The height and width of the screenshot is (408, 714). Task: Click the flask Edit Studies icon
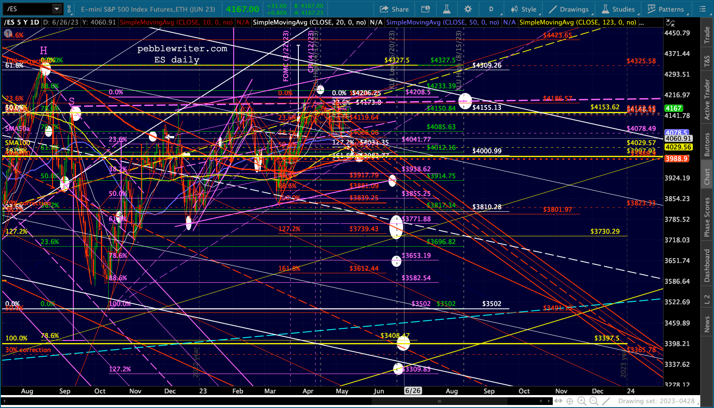447,9
